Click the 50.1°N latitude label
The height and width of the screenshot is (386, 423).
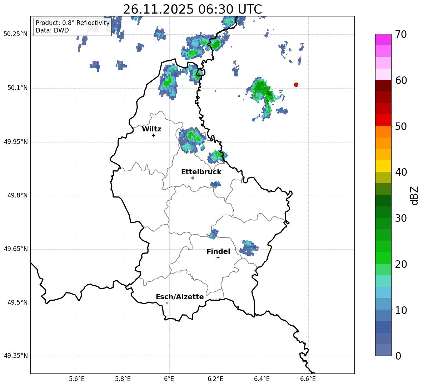17,88
